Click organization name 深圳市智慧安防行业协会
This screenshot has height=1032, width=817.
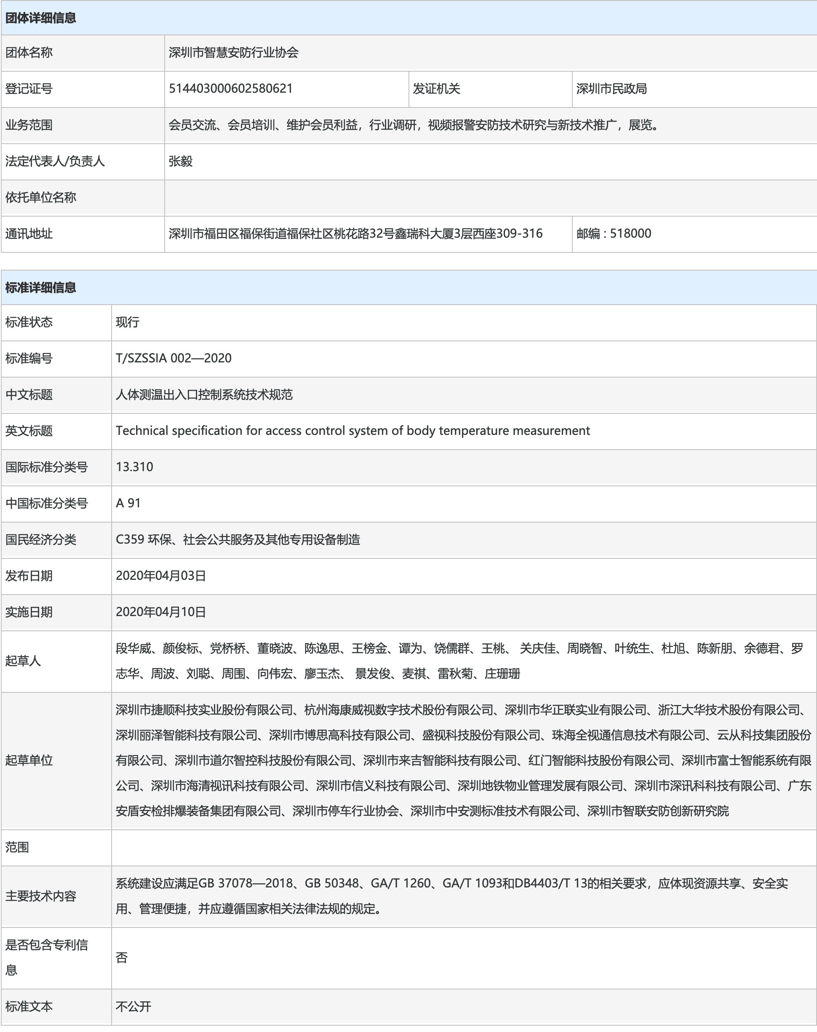pyautogui.click(x=233, y=53)
